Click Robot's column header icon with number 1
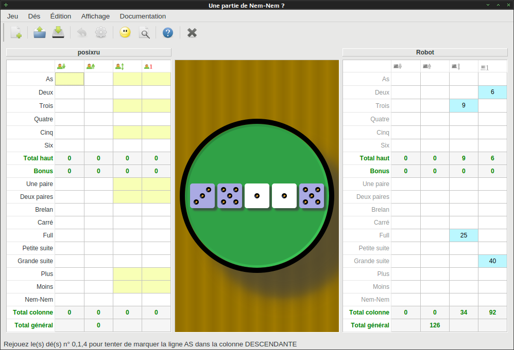Viewport: 514px width, 350px height. click(485, 68)
